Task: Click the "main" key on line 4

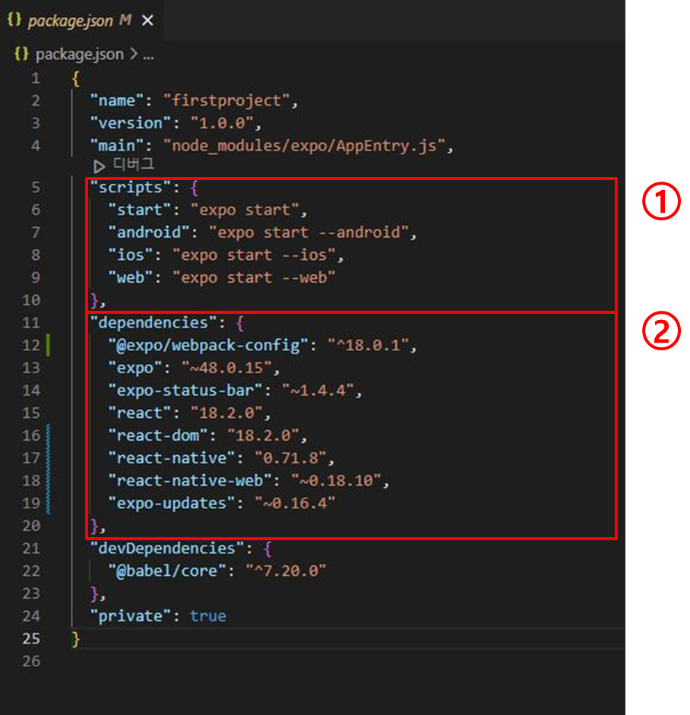Action: pyautogui.click(x=117, y=145)
